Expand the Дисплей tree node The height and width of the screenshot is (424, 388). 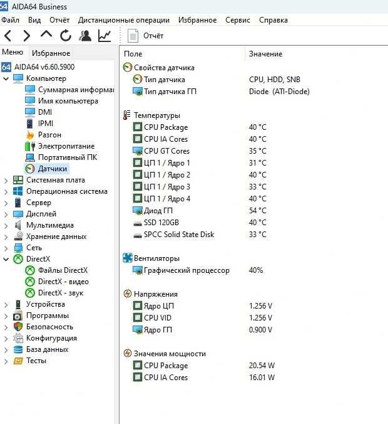point(6,215)
